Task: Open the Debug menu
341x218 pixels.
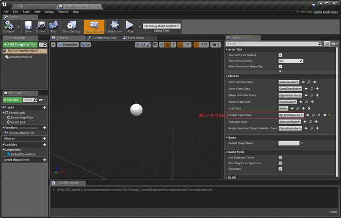Action: point(49,12)
